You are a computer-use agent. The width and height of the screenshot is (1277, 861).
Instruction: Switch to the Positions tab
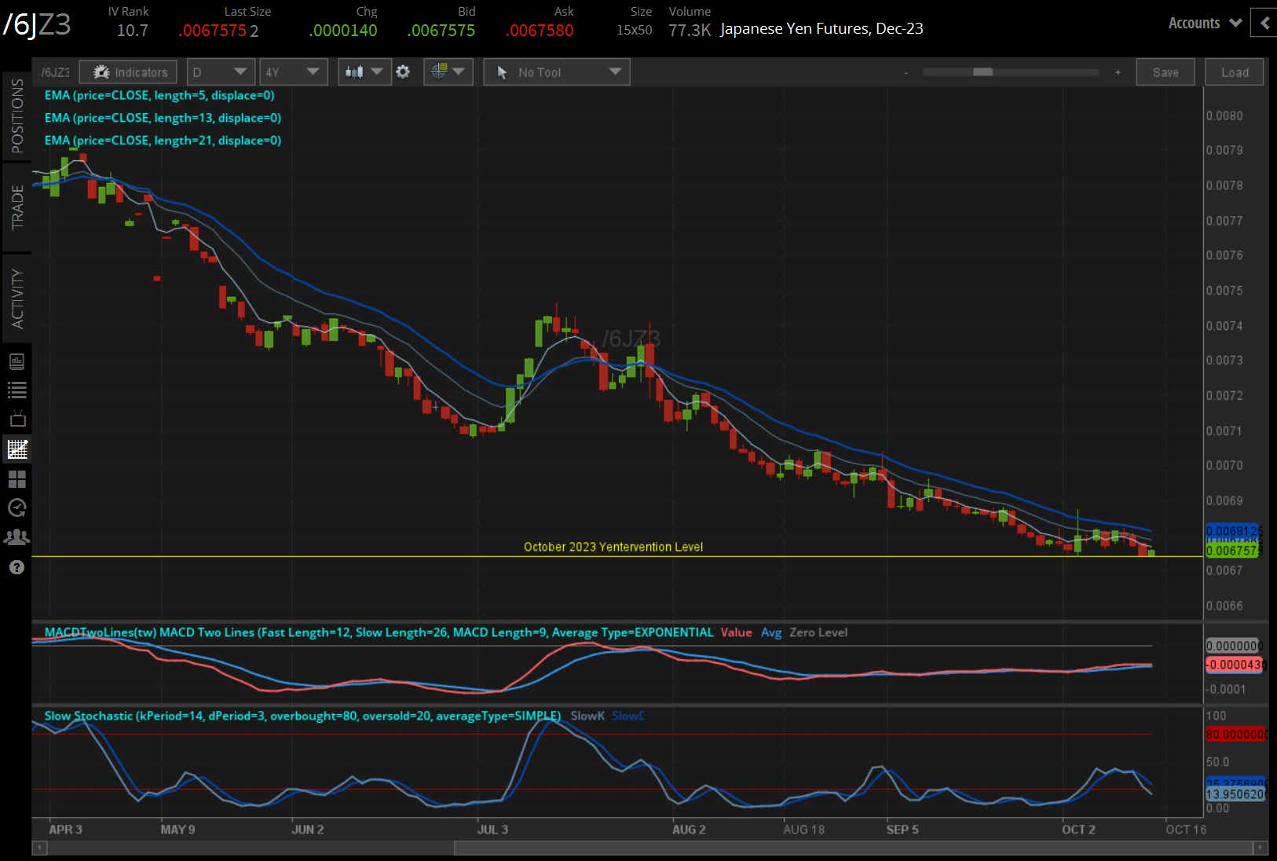16,116
